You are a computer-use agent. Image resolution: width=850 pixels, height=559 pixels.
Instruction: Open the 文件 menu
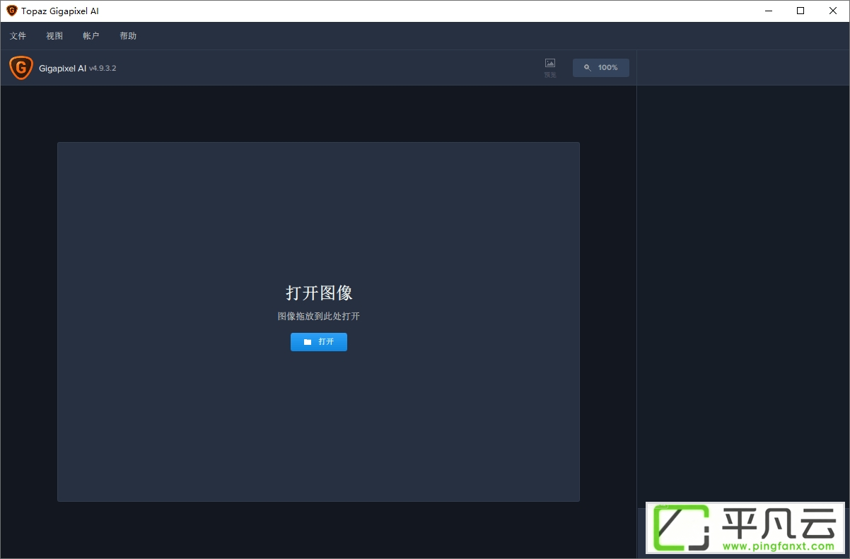[18, 36]
